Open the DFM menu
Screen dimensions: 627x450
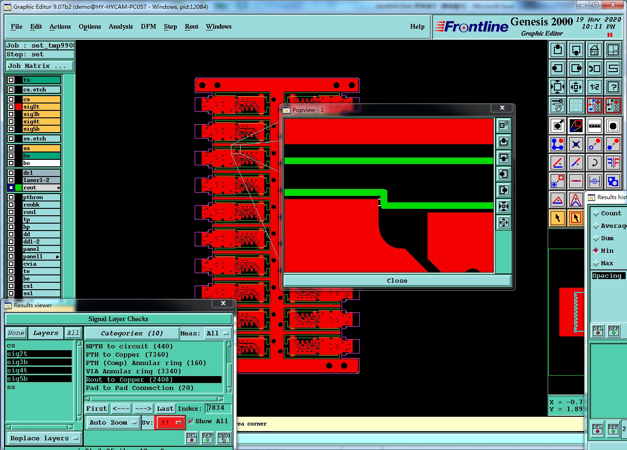(x=149, y=26)
